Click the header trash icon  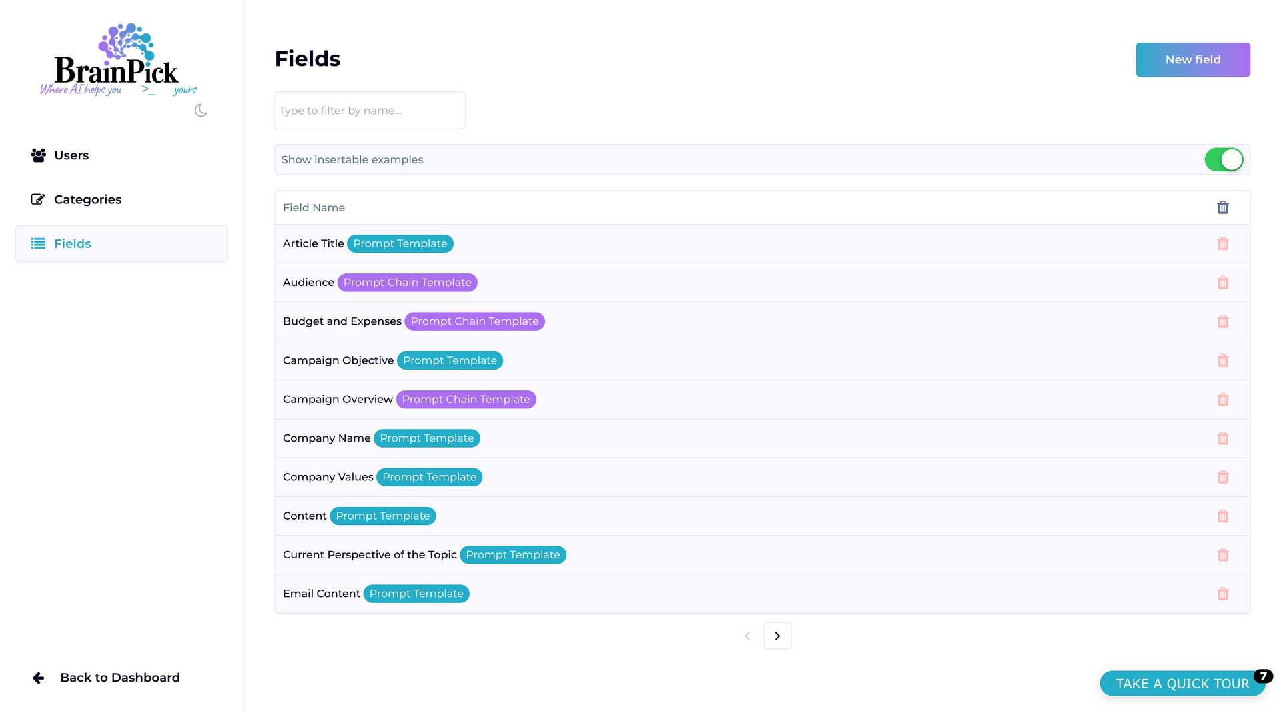point(1222,208)
